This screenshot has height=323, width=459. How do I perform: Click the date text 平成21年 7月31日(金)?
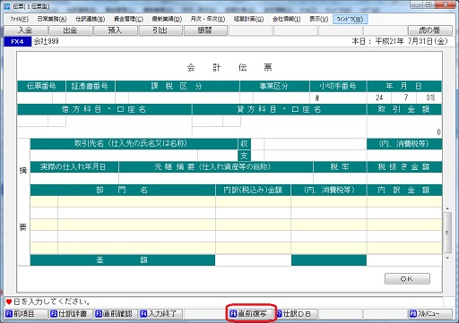(411, 41)
